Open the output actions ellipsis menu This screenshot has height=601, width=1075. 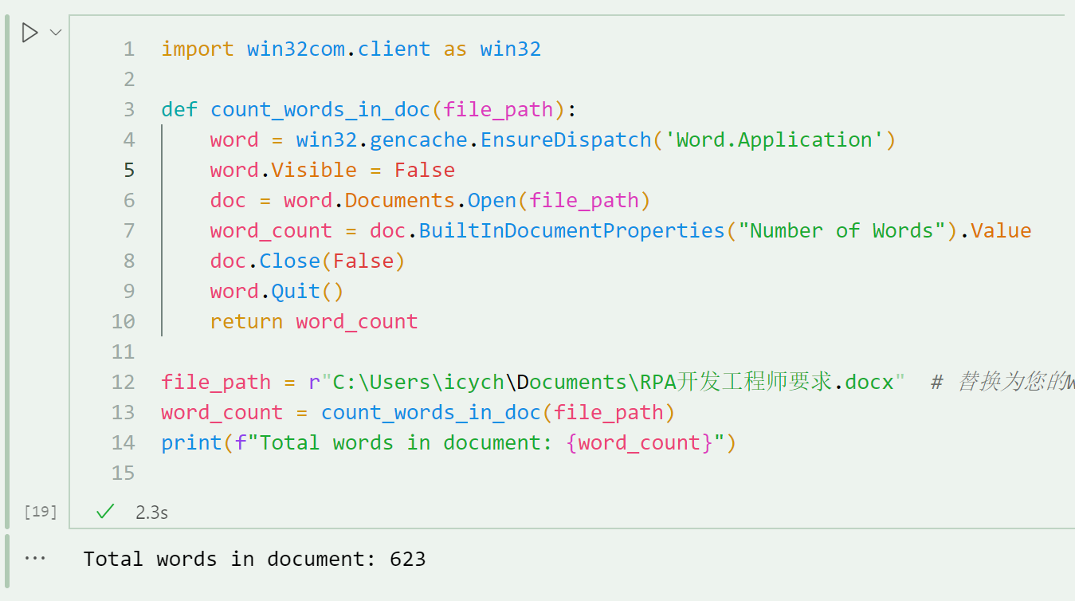tap(35, 559)
